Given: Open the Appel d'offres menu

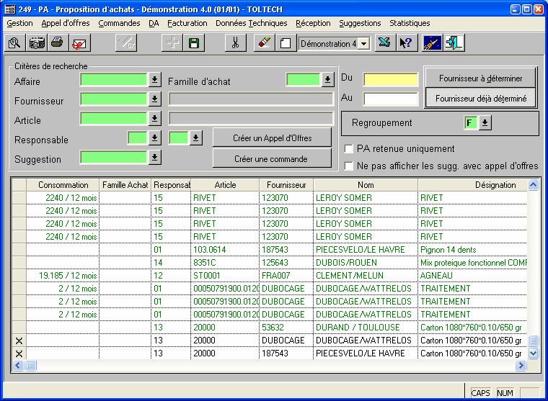Looking at the screenshot, I should [x=66, y=23].
